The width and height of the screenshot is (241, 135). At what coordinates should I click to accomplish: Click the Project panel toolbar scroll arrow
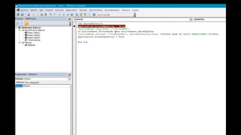70,24
